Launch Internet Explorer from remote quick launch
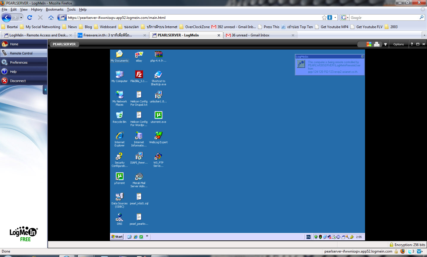 tap(136, 237)
